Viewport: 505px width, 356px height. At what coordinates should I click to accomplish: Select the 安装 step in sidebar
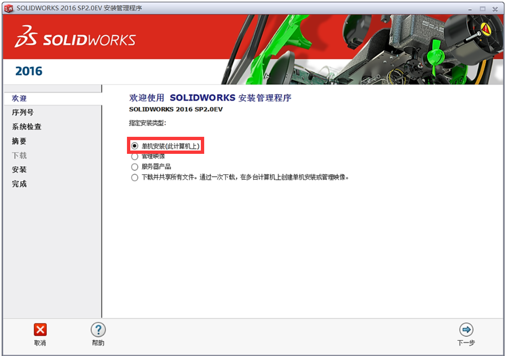pyautogui.click(x=19, y=169)
